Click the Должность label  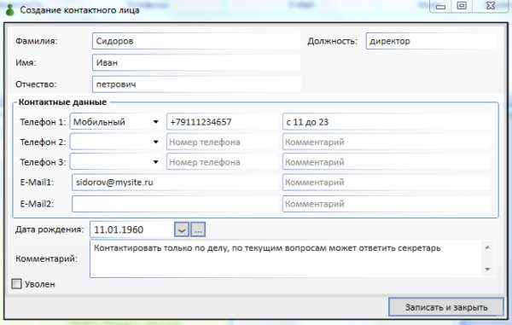pos(333,41)
